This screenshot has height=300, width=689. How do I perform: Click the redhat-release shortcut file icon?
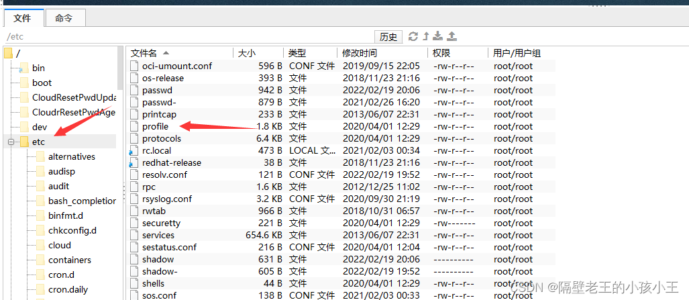(x=134, y=163)
